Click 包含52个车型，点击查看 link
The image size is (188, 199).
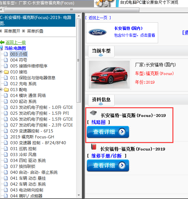coord(134,35)
